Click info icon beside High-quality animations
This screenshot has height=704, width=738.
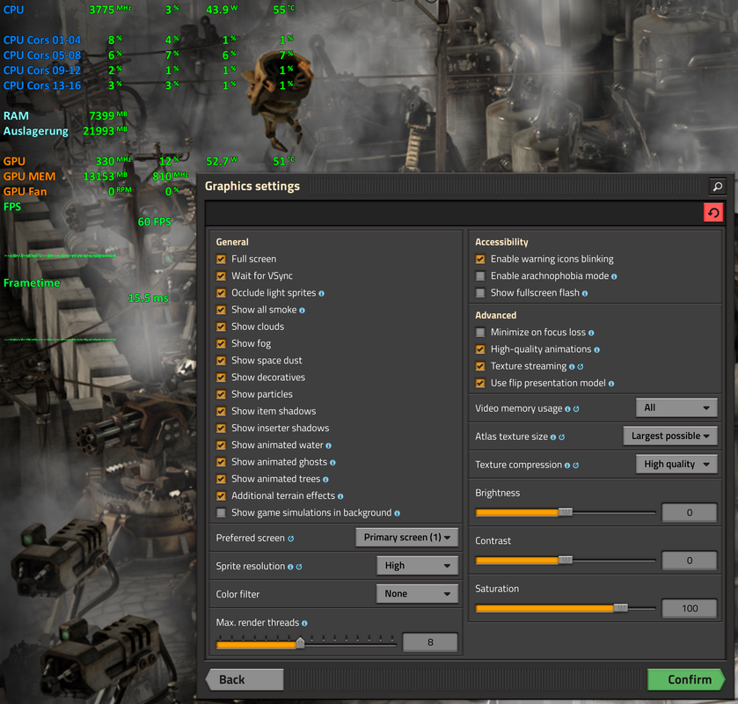pos(596,350)
